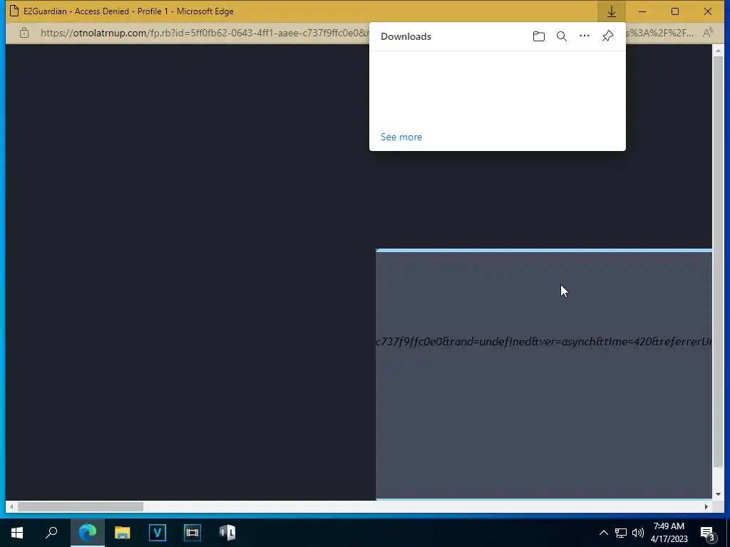730x547 pixels.
Task: Click the italic URL text with rand=undefined
Action: tap(544, 341)
